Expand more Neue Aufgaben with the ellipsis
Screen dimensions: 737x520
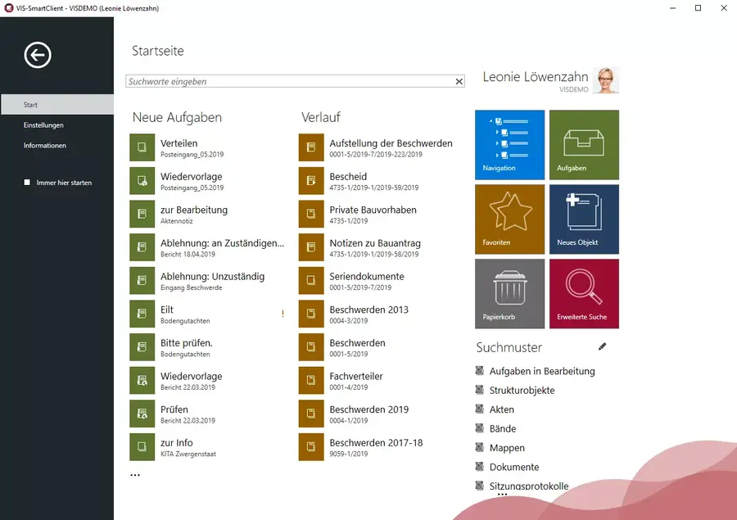pyautogui.click(x=135, y=475)
